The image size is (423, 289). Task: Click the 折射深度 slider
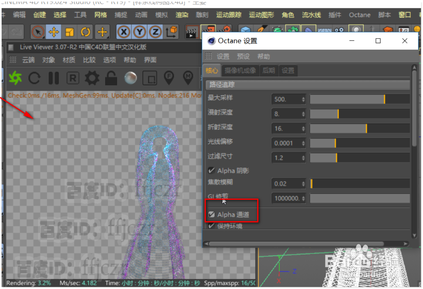click(x=360, y=128)
